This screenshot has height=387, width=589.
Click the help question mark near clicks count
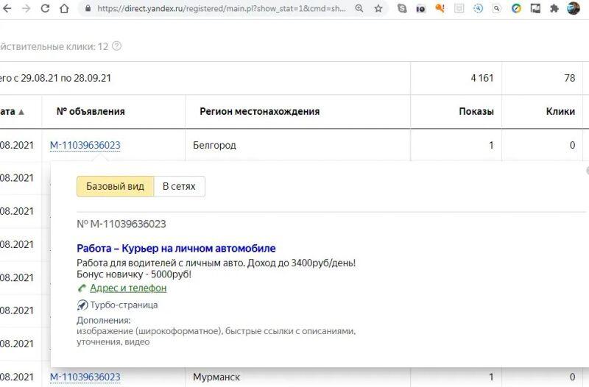(116, 46)
